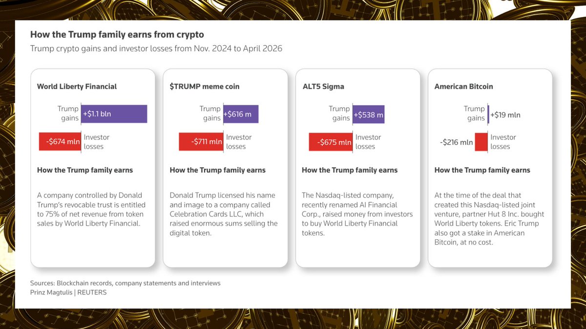Click the chart title about Trump family crypto

tap(117, 35)
